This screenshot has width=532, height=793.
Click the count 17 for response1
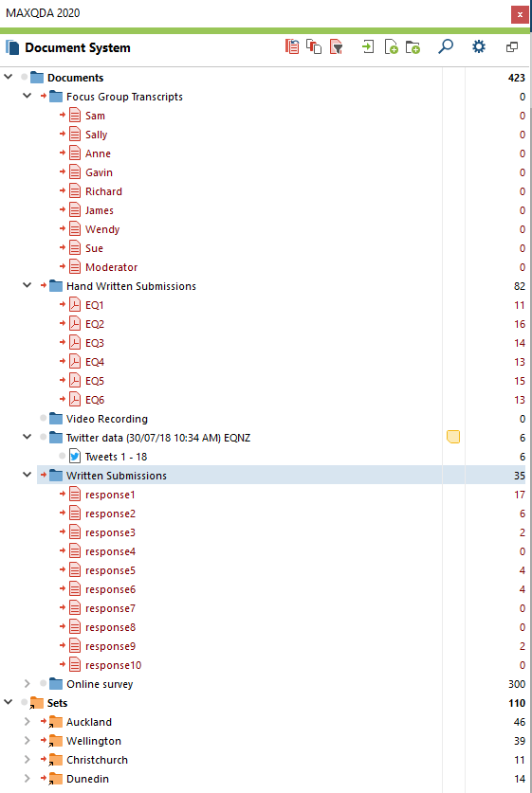pos(520,495)
